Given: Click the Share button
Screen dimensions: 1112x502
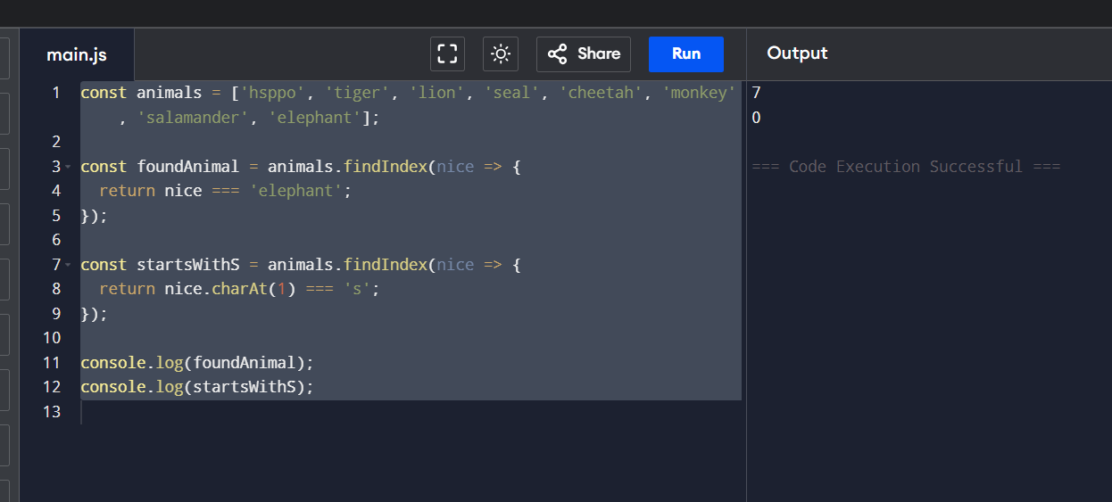Looking at the screenshot, I should (584, 53).
